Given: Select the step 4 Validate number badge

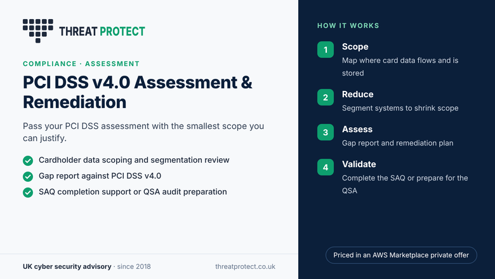Looking at the screenshot, I should [x=326, y=167].
